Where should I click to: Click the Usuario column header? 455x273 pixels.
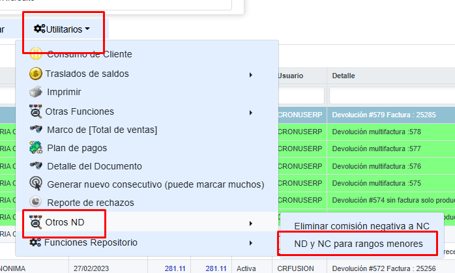(291, 76)
